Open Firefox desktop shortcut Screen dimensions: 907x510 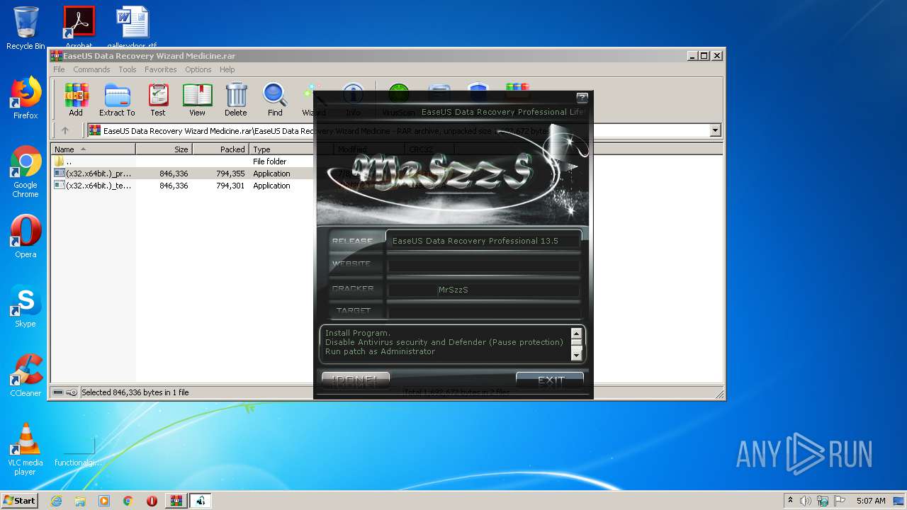[26, 98]
